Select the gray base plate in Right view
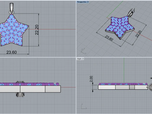152x114 pixels. [123, 87]
